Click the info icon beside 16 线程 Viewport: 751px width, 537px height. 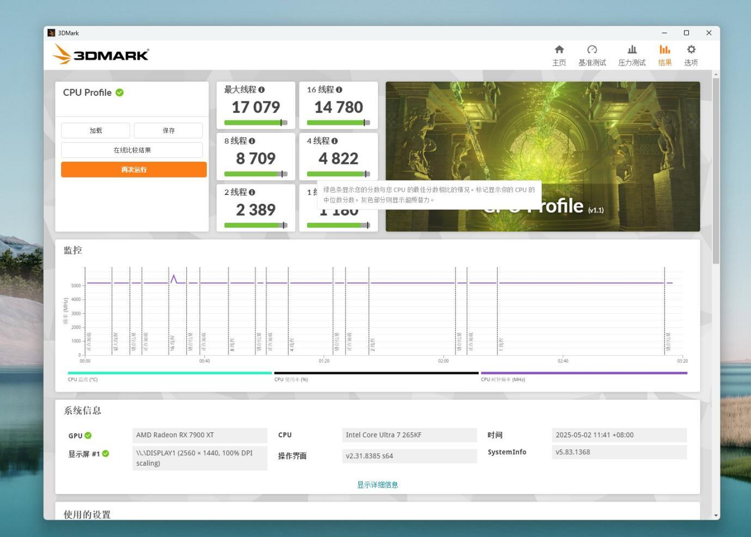pos(339,90)
